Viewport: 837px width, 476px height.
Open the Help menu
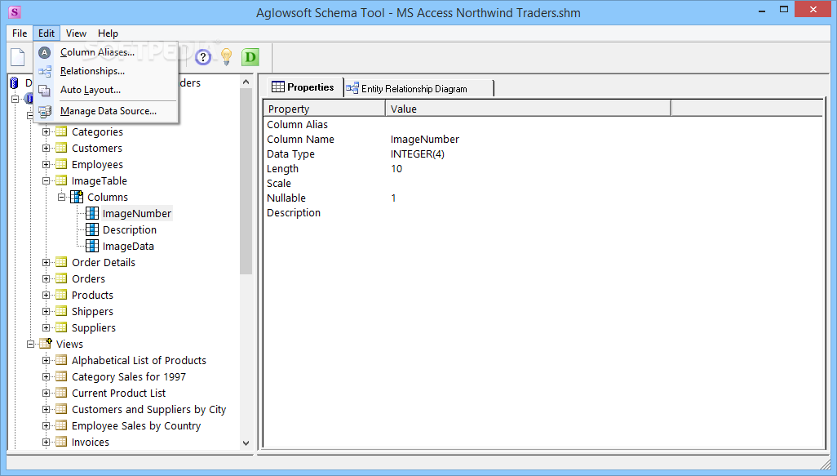(108, 33)
